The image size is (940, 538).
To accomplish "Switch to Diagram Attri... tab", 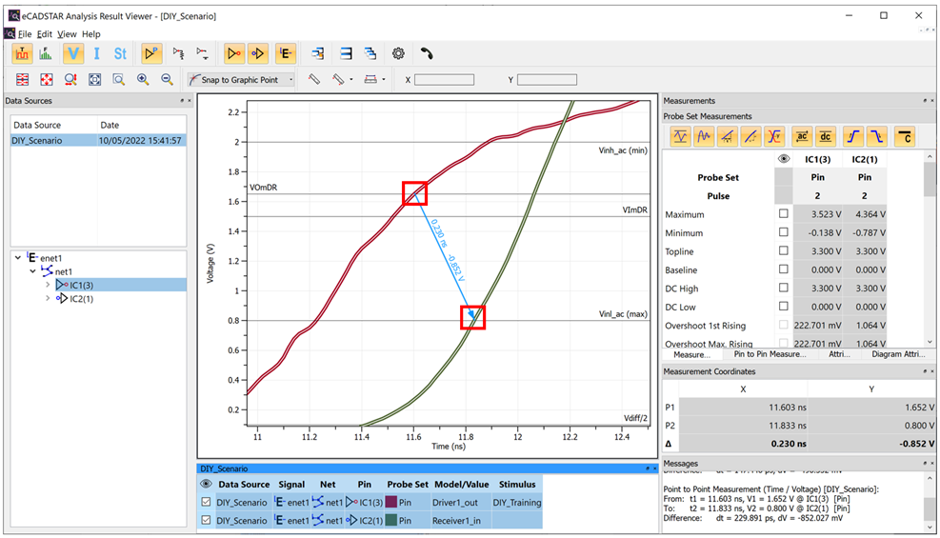I will (898, 354).
